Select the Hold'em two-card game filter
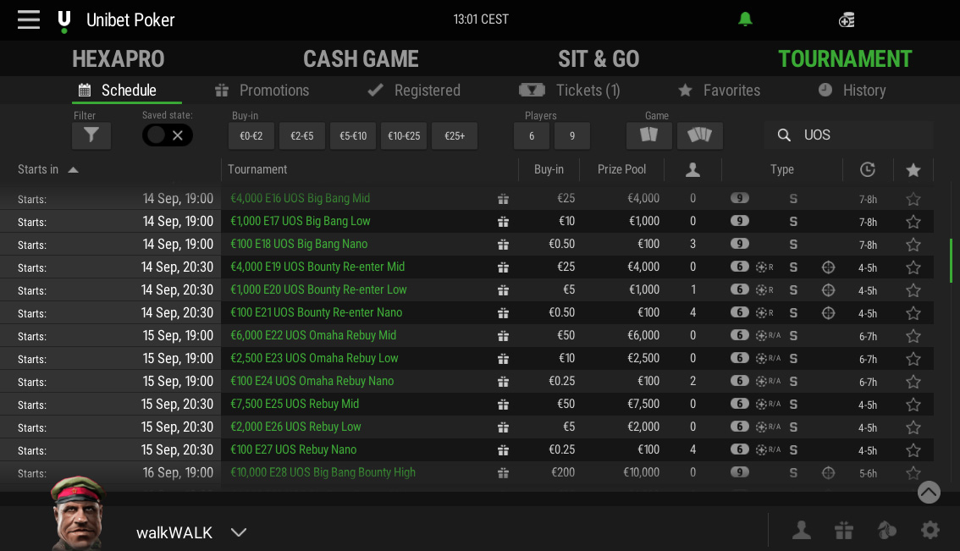The width and height of the screenshot is (960, 551). click(649, 135)
